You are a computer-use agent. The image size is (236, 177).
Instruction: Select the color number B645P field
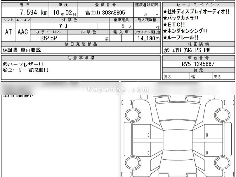[x=49, y=38]
